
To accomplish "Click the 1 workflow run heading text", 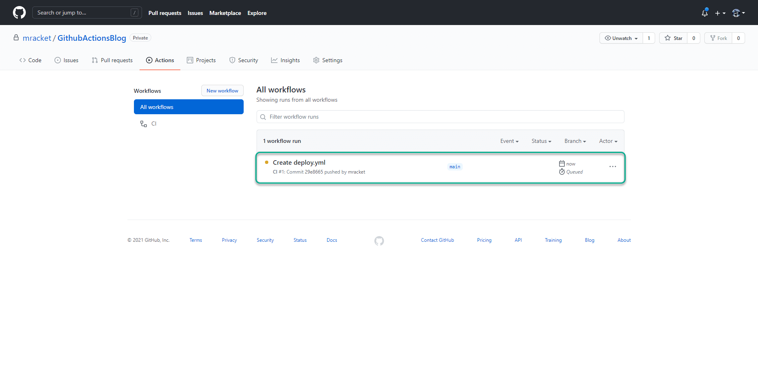I will [282, 141].
